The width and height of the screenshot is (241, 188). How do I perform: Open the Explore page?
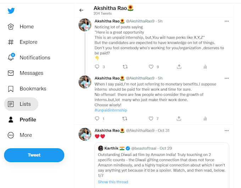click(23, 42)
